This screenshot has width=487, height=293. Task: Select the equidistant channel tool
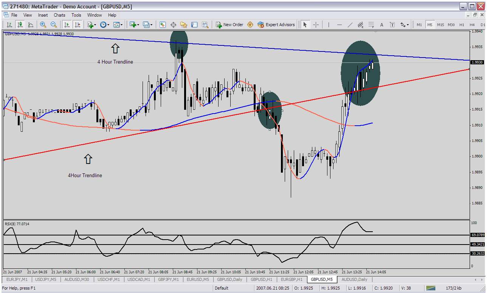(x=360, y=25)
